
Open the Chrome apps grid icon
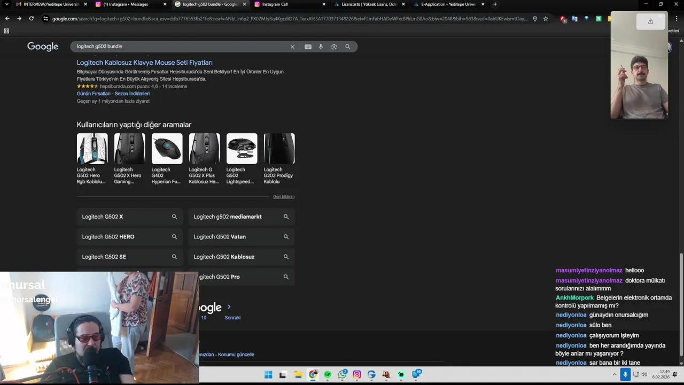(6, 31)
